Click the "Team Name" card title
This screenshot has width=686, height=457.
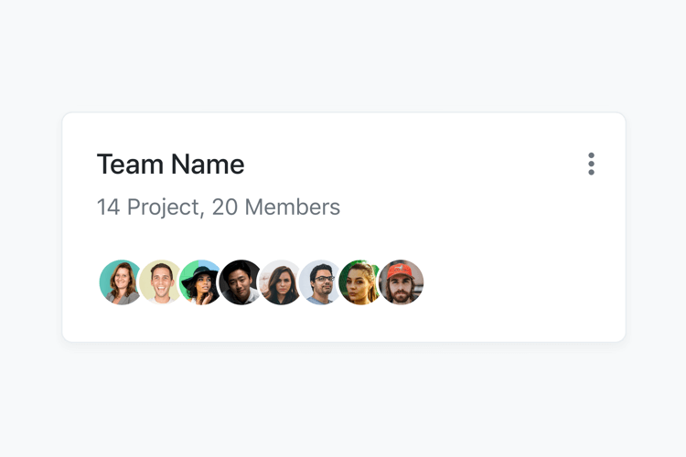[x=171, y=165]
